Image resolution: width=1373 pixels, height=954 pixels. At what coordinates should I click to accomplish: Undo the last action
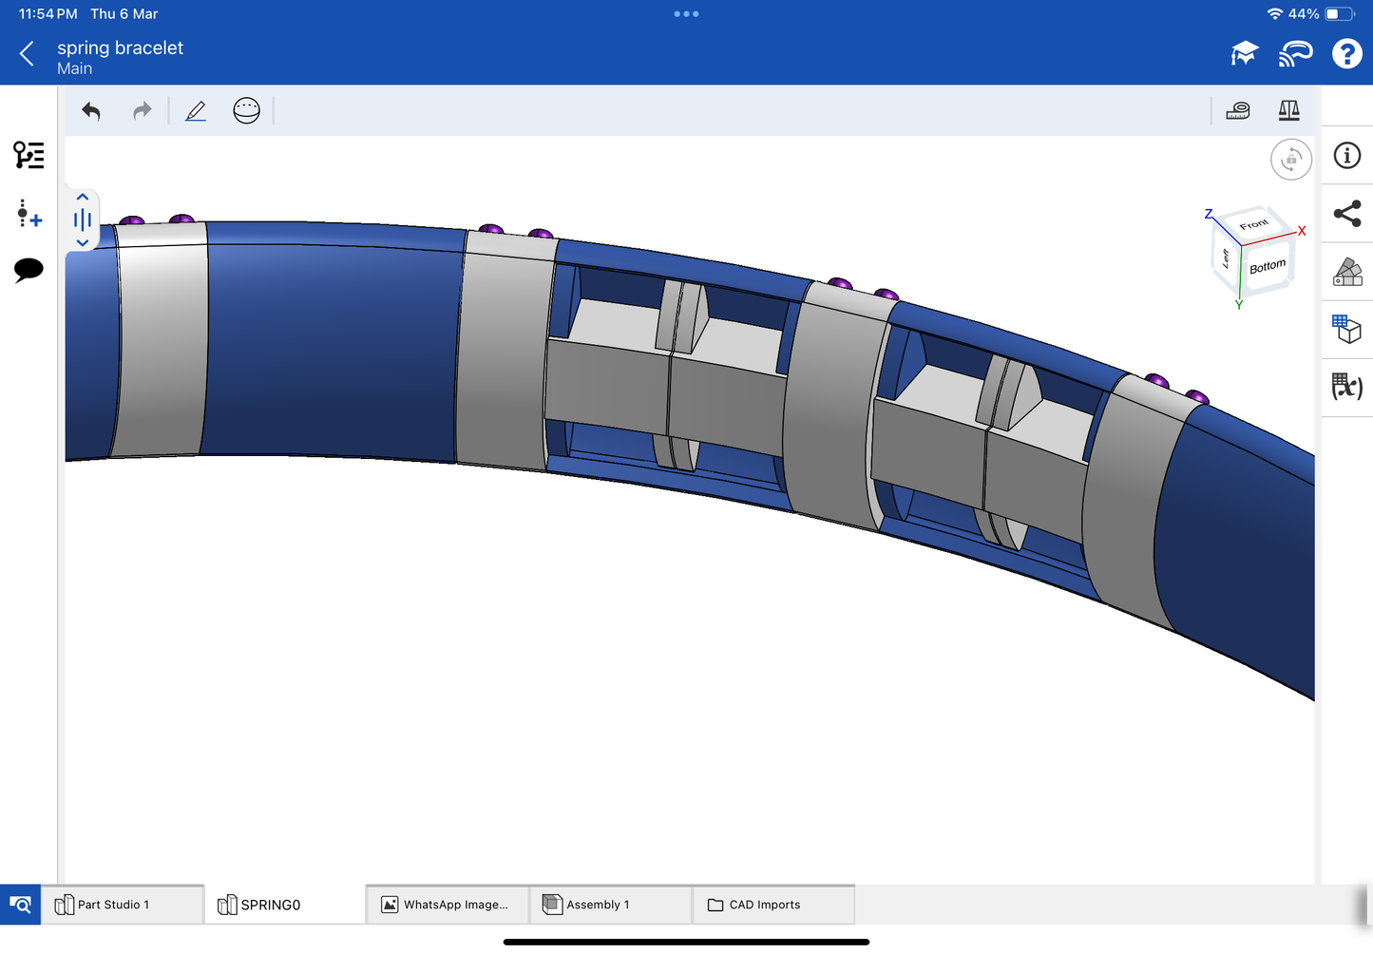pos(91,111)
